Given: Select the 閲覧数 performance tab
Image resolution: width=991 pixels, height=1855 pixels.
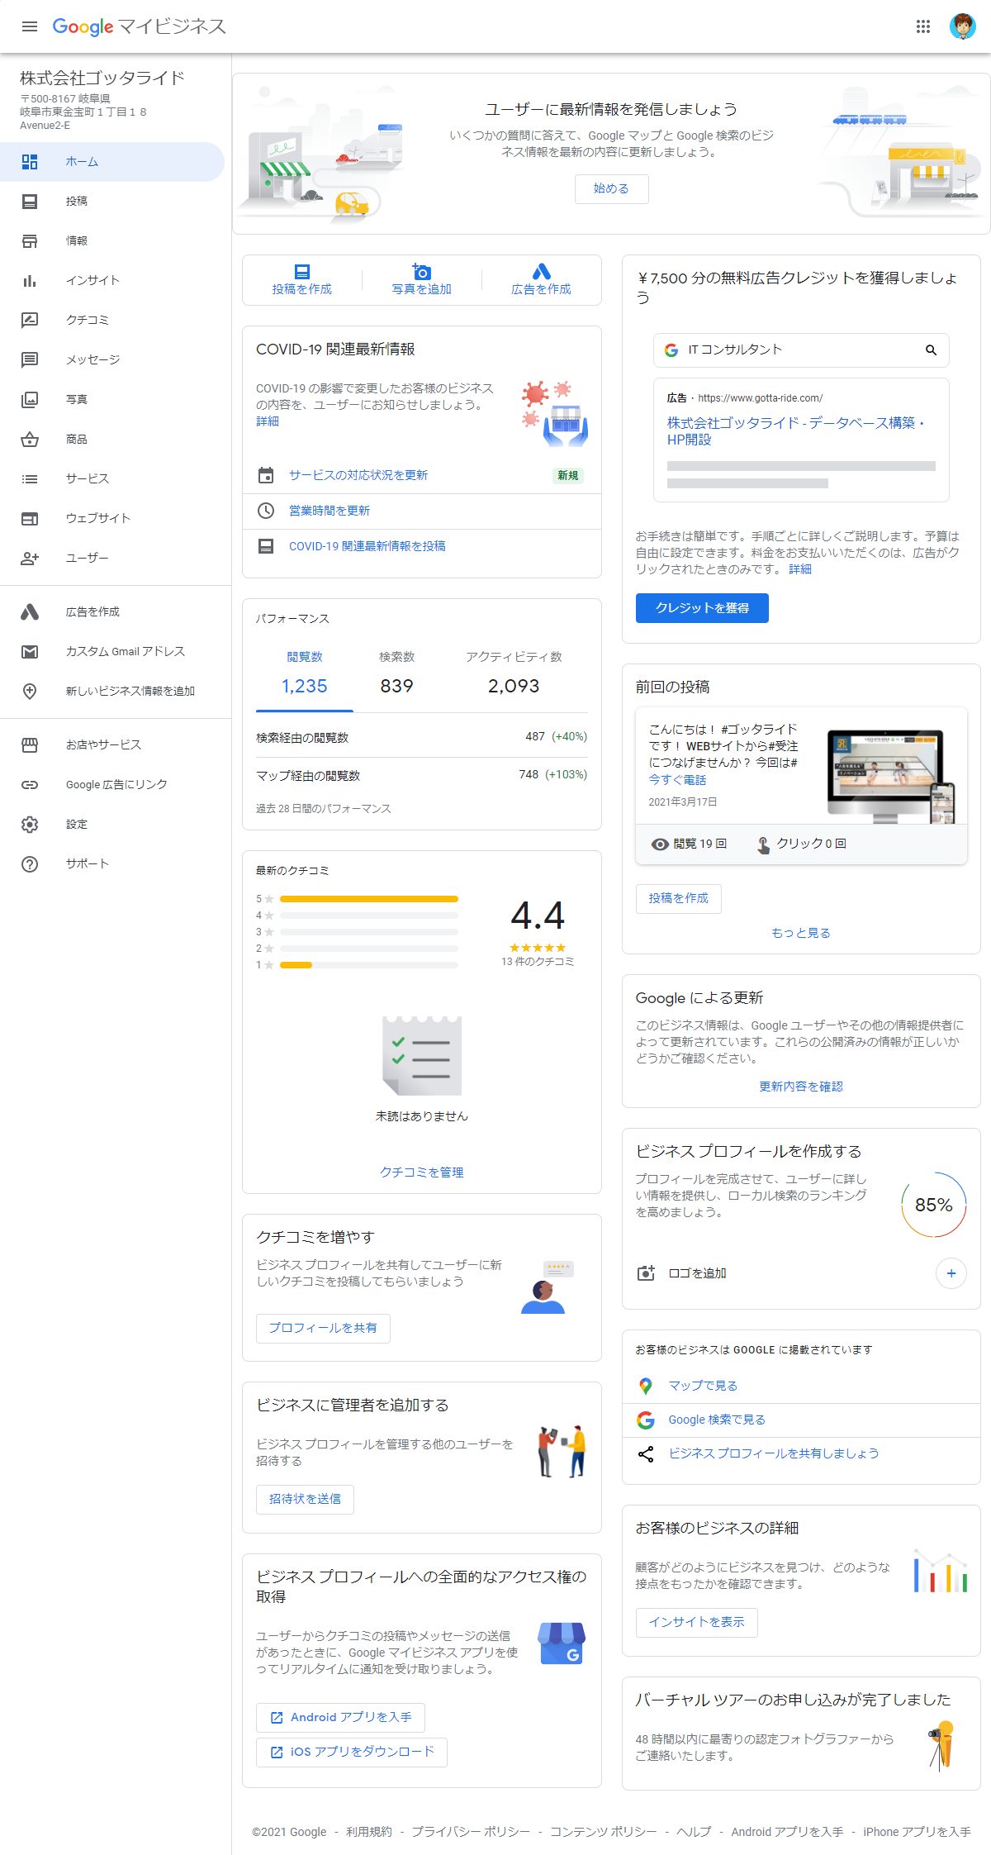Looking at the screenshot, I should tap(305, 673).
